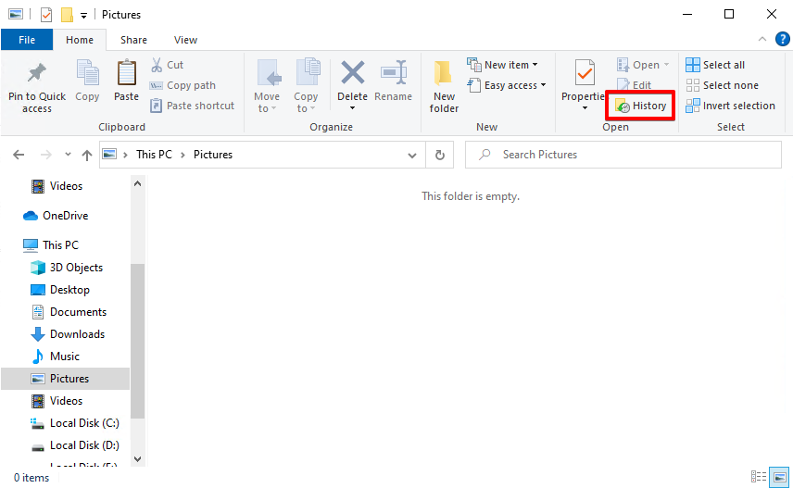
Task: Click the navigation pane scrollbar down arrow
Action: [138, 457]
